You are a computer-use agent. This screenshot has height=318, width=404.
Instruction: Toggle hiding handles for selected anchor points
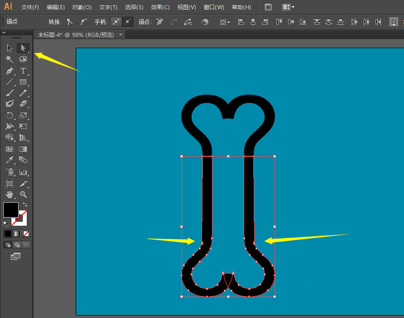coord(128,21)
